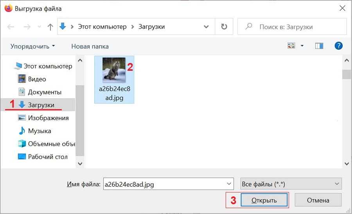Click the view mode thumbnails icon

pos(291,46)
